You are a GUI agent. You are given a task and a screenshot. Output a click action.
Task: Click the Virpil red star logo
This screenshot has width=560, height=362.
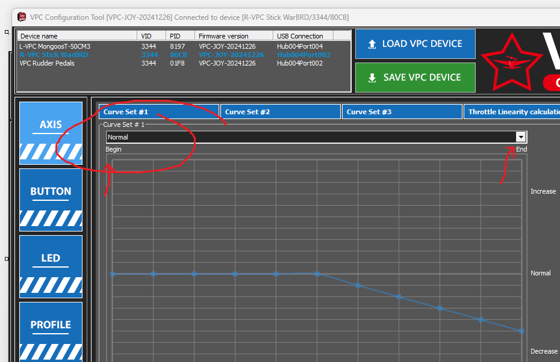point(511,63)
